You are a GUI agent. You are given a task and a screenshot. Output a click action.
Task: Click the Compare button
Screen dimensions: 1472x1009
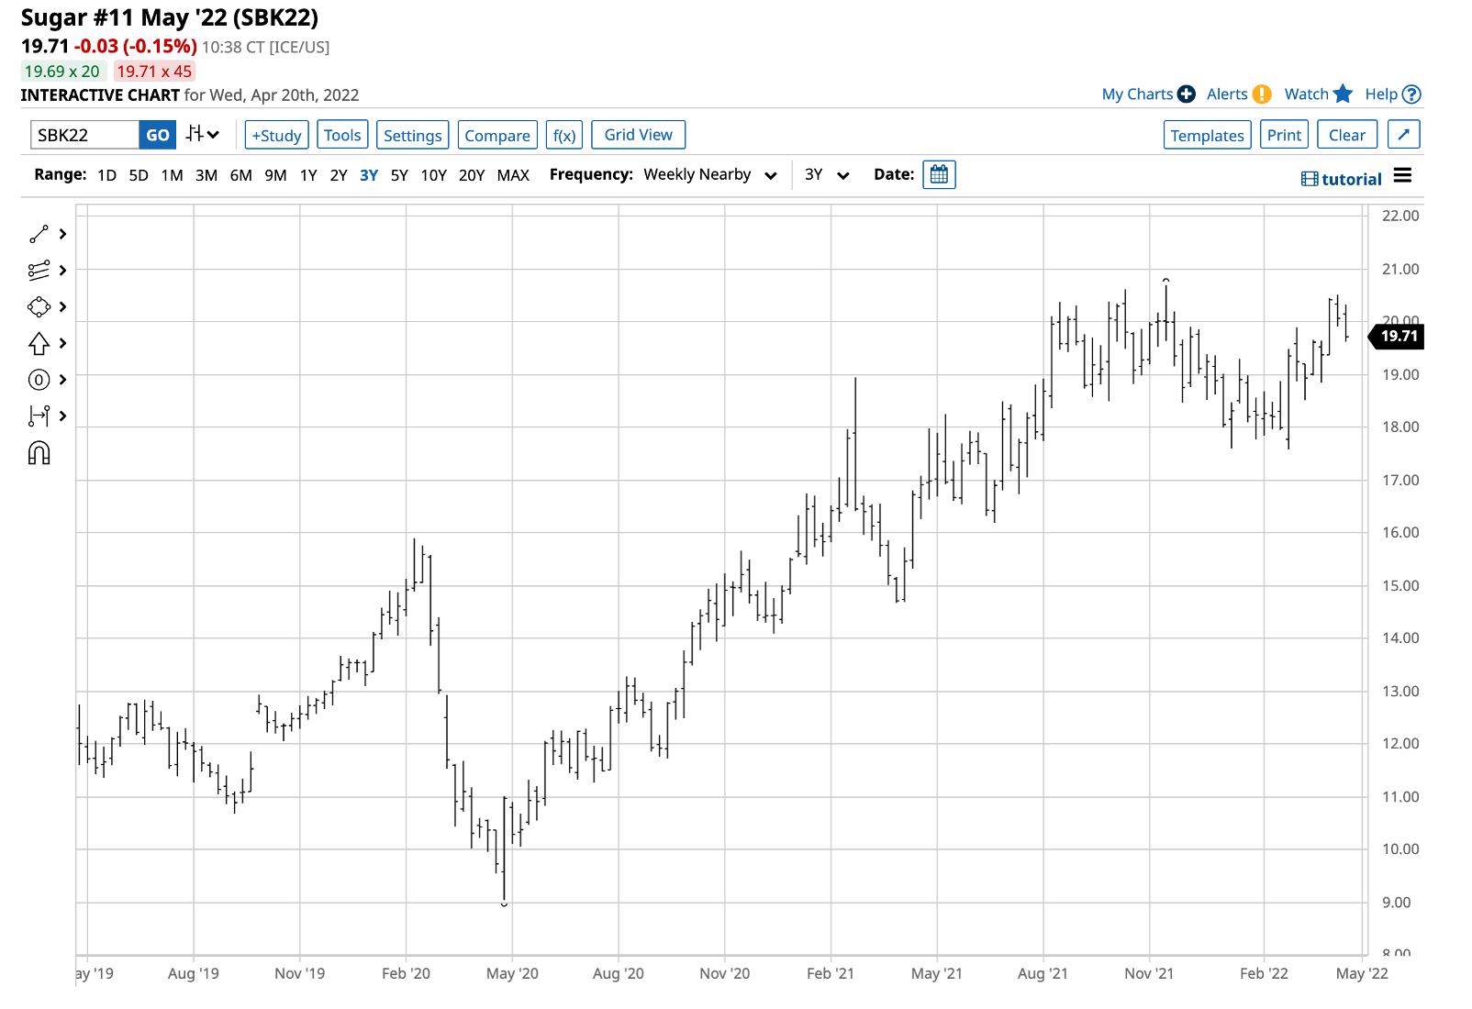[497, 135]
